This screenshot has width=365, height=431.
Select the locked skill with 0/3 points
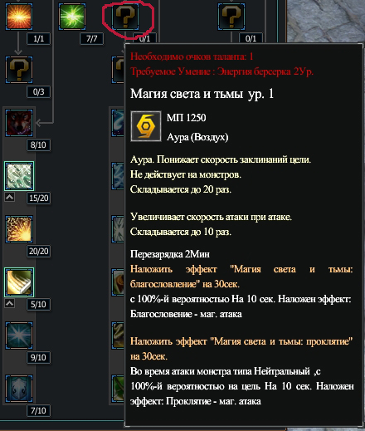pos(19,70)
